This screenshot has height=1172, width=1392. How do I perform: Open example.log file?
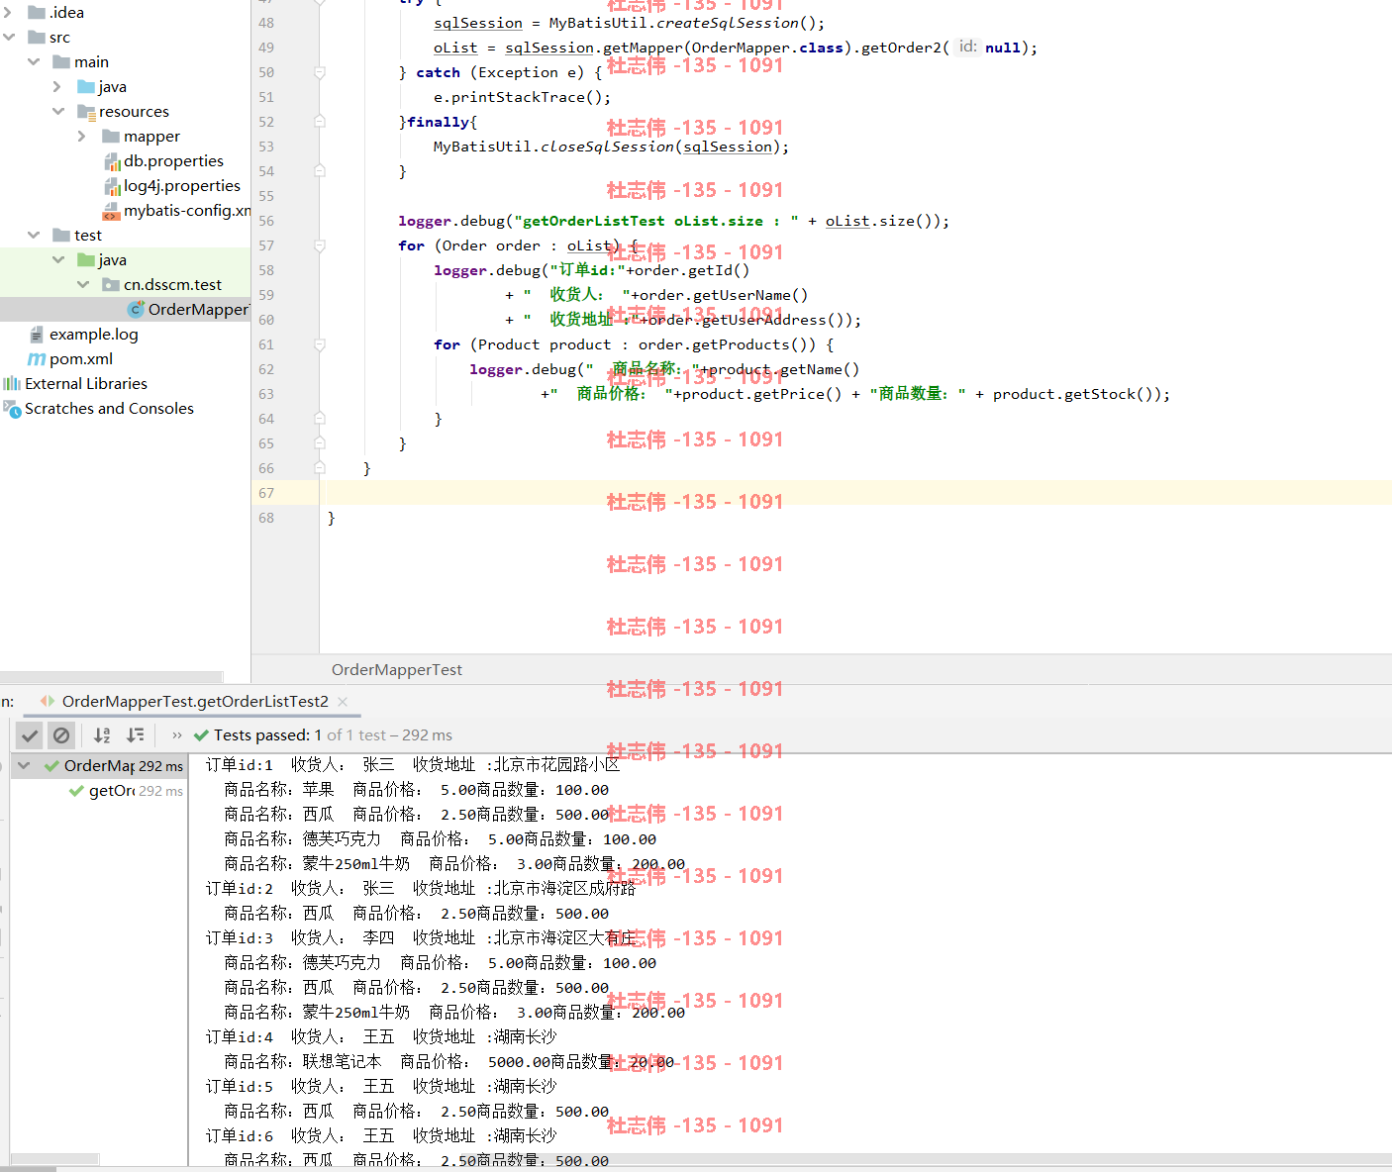click(x=93, y=335)
